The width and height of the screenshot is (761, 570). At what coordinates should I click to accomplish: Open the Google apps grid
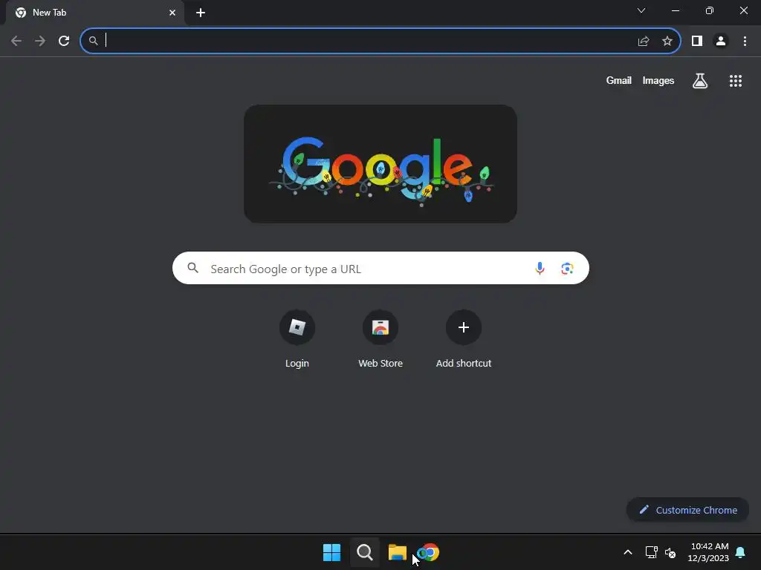(x=736, y=81)
